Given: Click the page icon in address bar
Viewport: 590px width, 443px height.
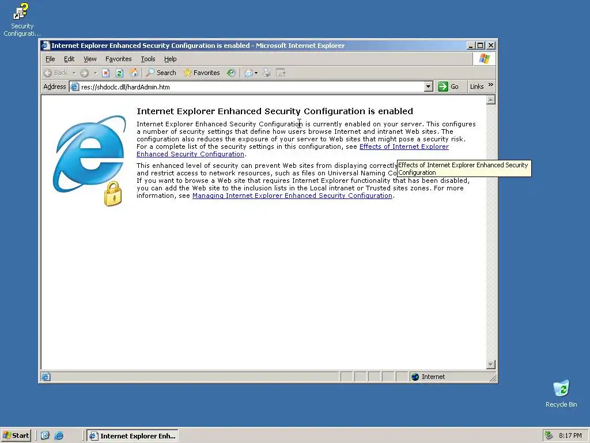Looking at the screenshot, I should [x=74, y=87].
